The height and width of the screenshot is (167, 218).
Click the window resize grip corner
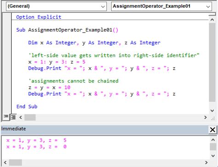pos(213,118)
